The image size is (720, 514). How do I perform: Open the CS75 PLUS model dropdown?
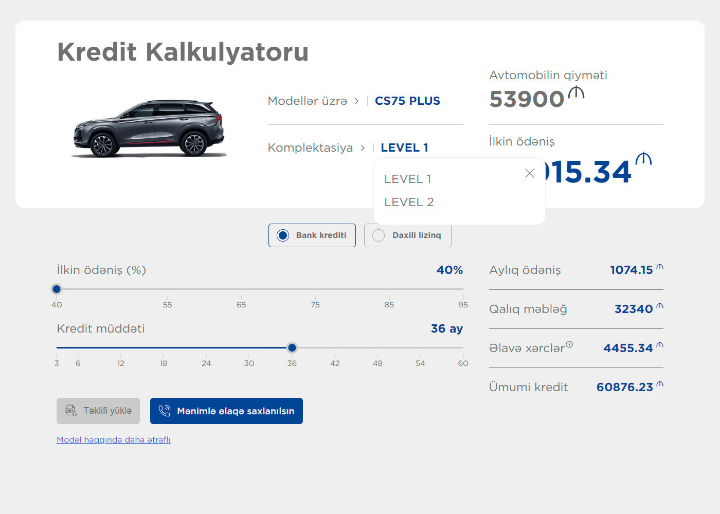pyautogui.click(x=407, y=101)
